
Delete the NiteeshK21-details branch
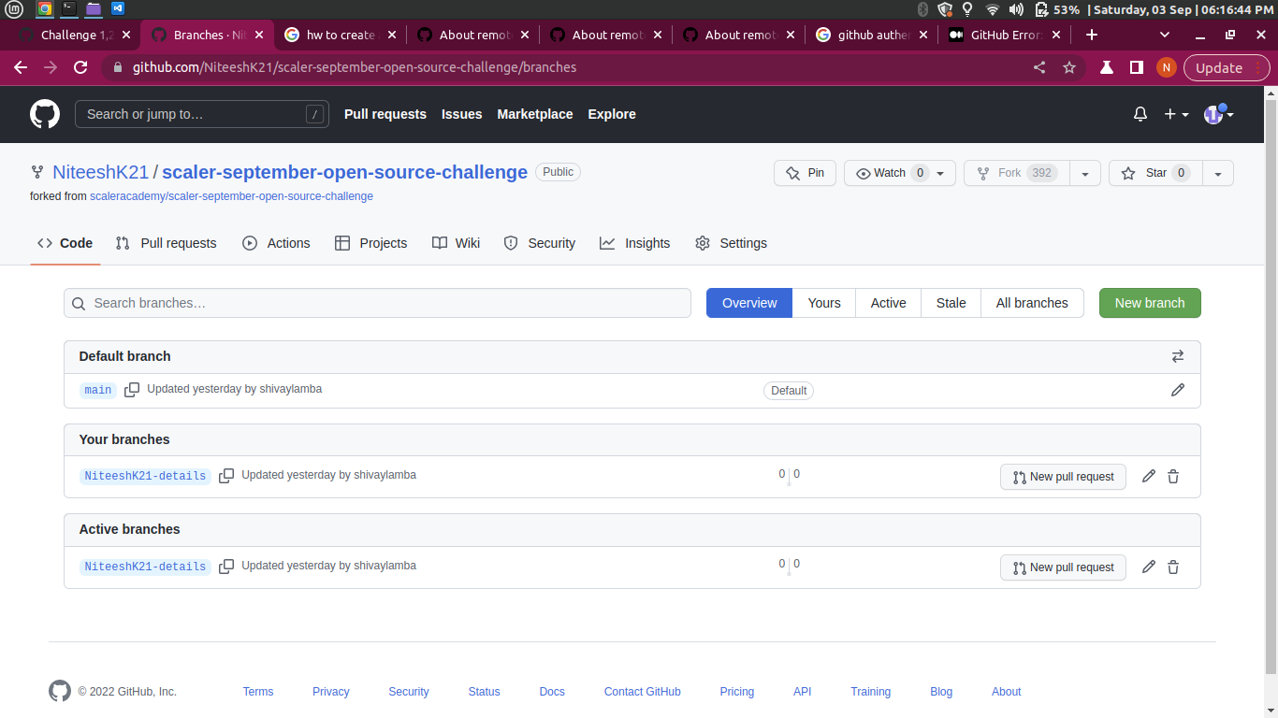tap(1173, 477)
